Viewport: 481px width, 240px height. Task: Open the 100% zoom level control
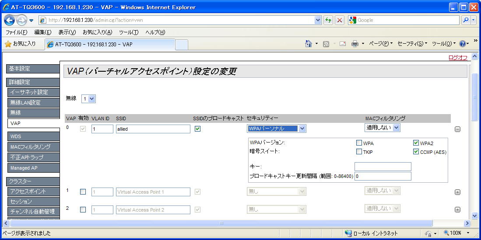tap(456, 233)
